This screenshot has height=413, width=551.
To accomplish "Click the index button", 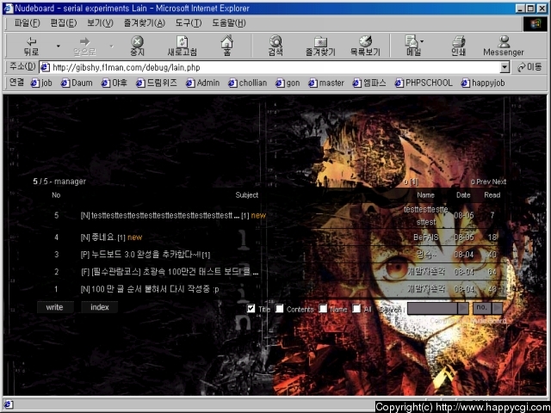I will point(100,307).
